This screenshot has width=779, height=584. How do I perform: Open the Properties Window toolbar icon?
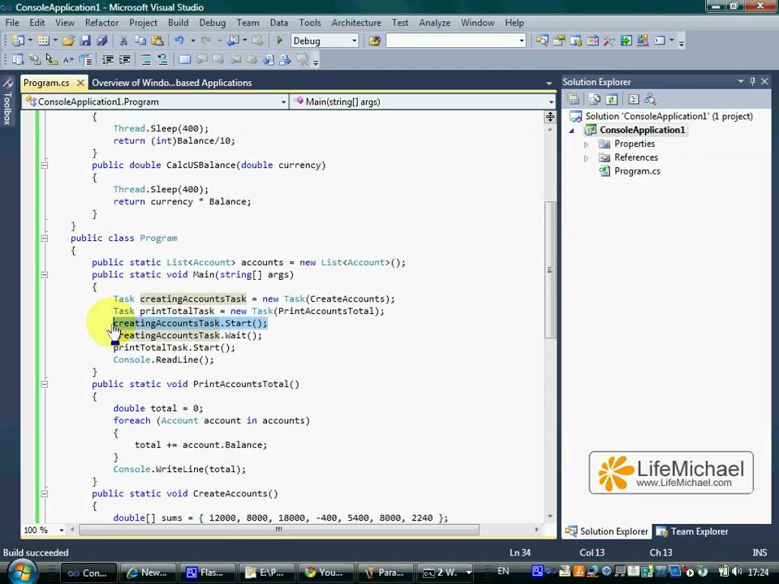tap(558, 41)
